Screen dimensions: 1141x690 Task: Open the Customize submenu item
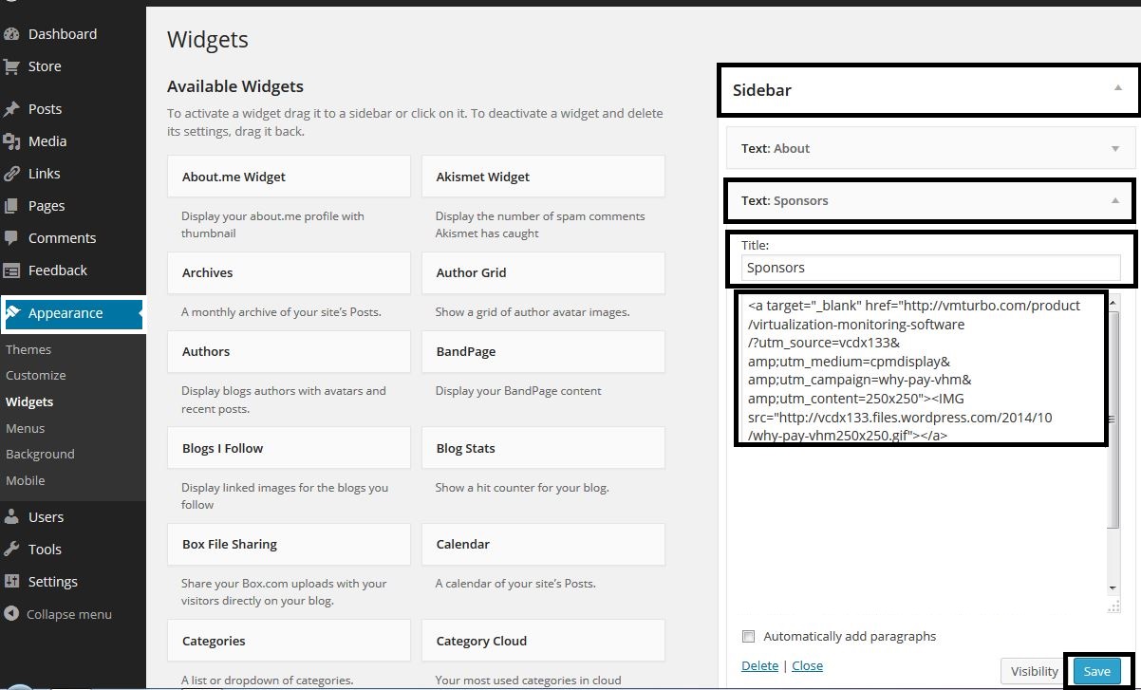[36, 375]
